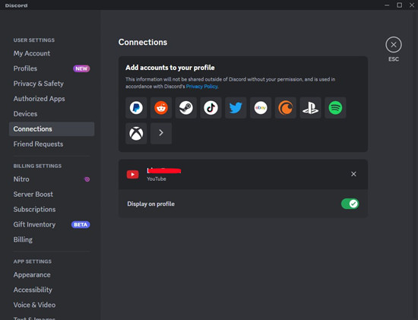The width and height of the screenshot is (418, 320).
Task: Show more connection options chevron
Action: pos(161,133)
